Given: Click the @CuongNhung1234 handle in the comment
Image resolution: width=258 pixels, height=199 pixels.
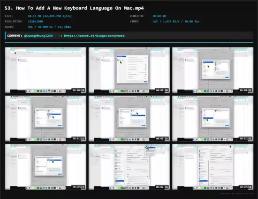Looking at the screenshot, I should coord(38,36).
